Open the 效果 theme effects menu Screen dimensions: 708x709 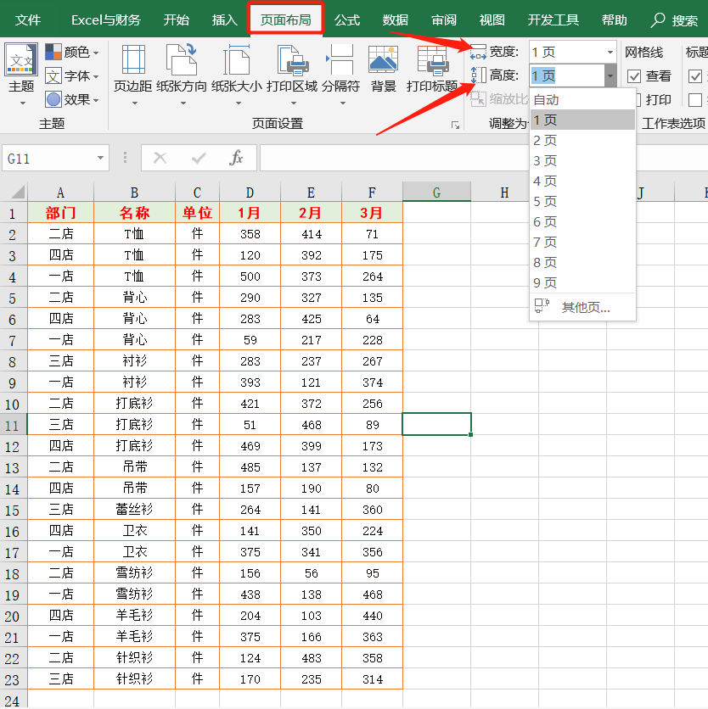pos(71,99)
